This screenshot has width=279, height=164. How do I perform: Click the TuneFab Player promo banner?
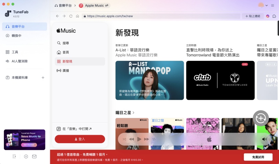tap(24, 140)
